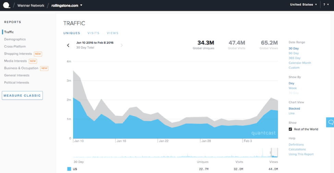Click the US 44.0M views value
334x173 pixels.
point(273,169)
